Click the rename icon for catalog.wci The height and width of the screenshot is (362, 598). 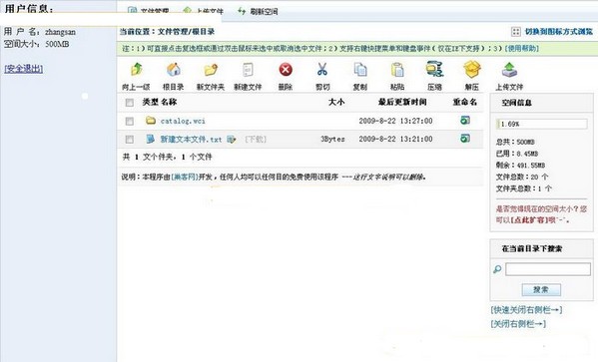(465, 121)
